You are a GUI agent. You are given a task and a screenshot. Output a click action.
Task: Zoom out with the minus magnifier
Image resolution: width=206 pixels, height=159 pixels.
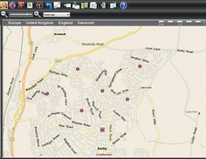(x=4, y=14)
